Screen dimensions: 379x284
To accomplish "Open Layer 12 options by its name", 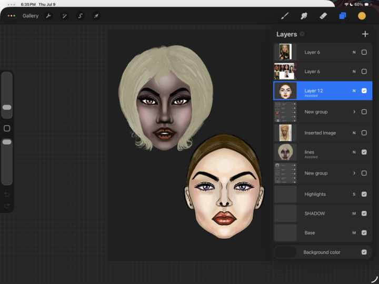I will coord(314,91).
